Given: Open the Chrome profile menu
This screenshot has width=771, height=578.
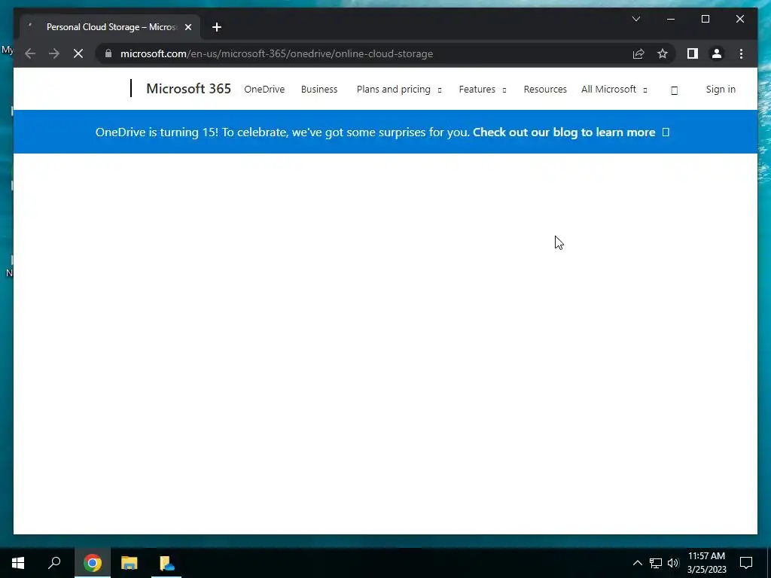Looking at the screenshot, I should [x=717, y=53].
